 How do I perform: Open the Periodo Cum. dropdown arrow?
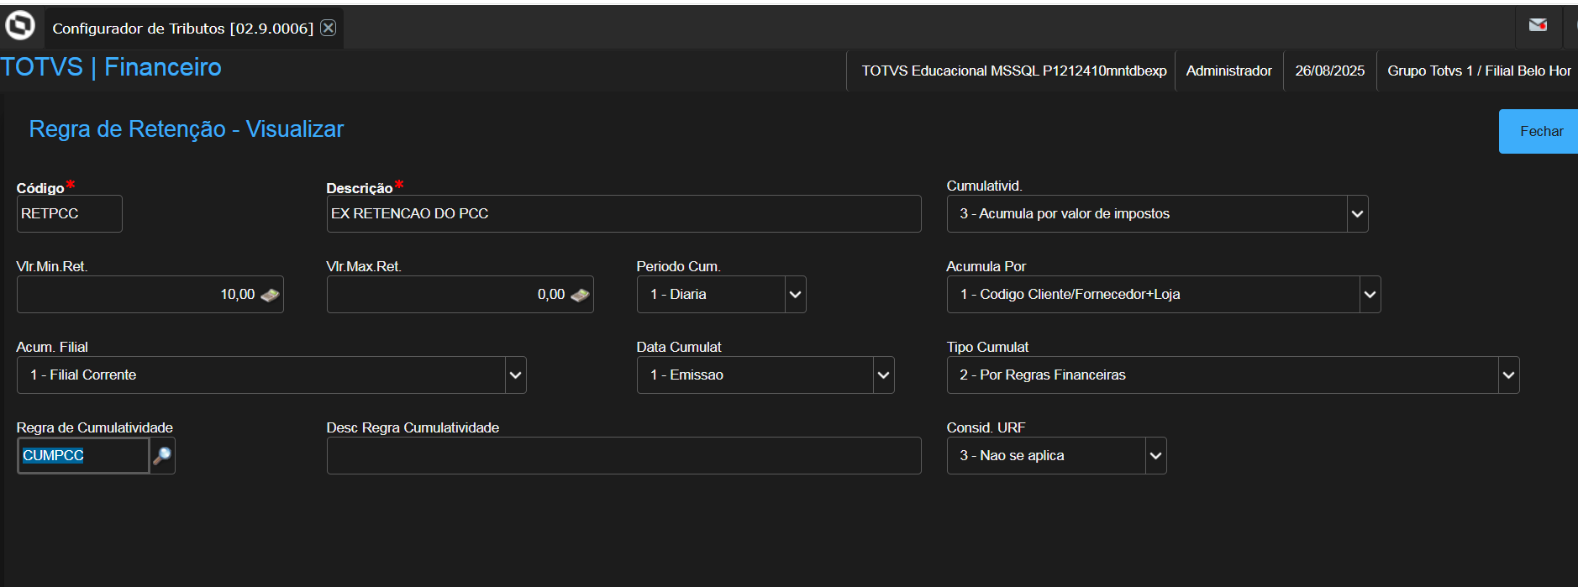pyautogui.click(x=795, y=295)
